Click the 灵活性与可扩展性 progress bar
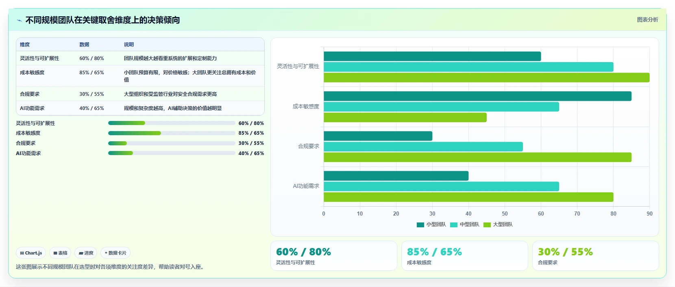This screenshot has height=287, width=675. [172, 123]
